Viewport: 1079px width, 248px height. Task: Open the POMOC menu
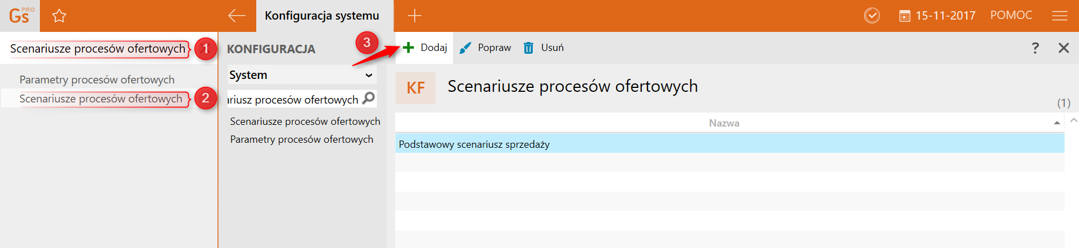1011,16
